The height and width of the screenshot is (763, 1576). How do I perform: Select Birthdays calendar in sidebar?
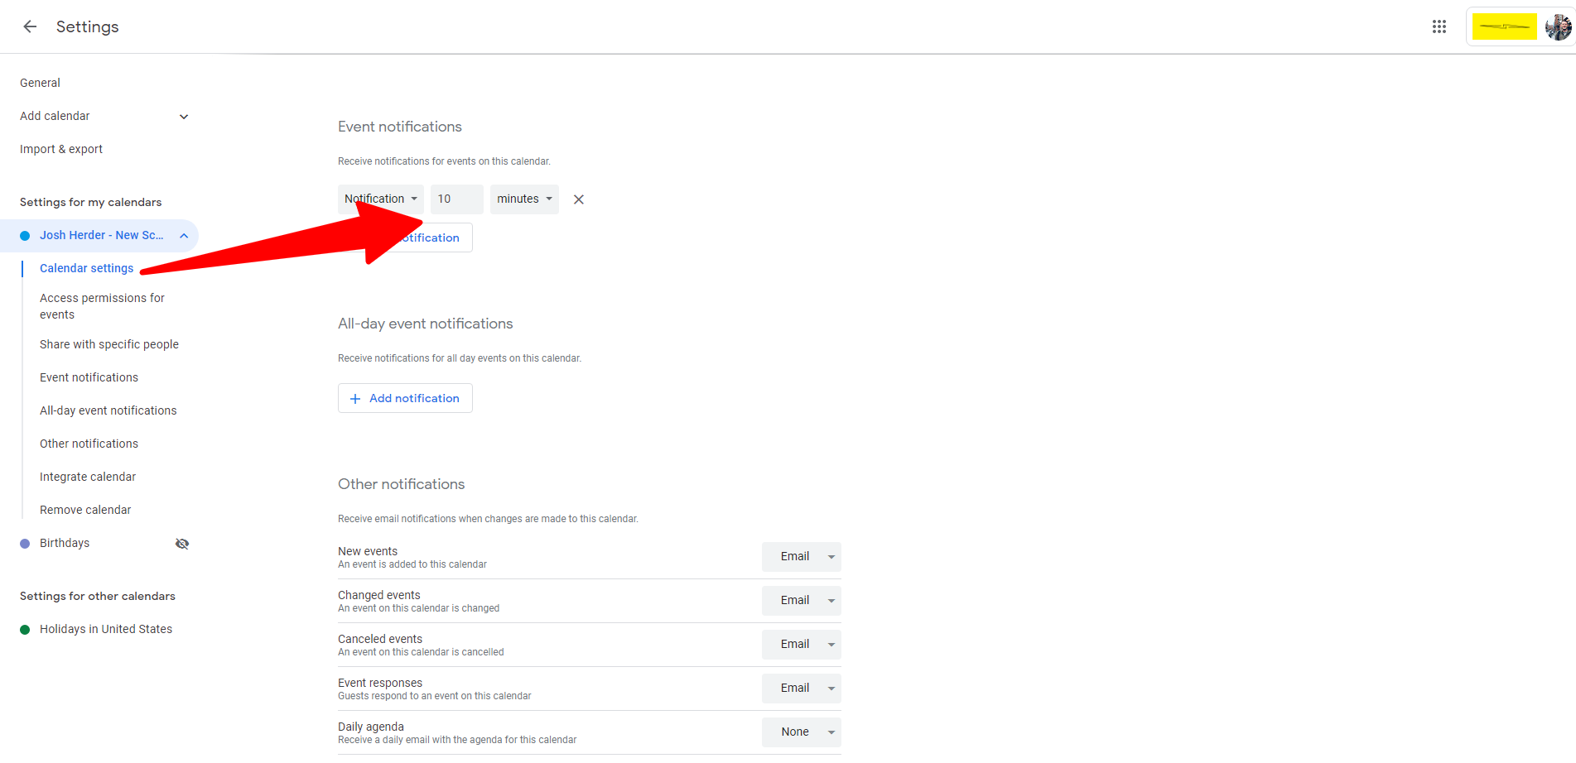click(x=65, y=543)
